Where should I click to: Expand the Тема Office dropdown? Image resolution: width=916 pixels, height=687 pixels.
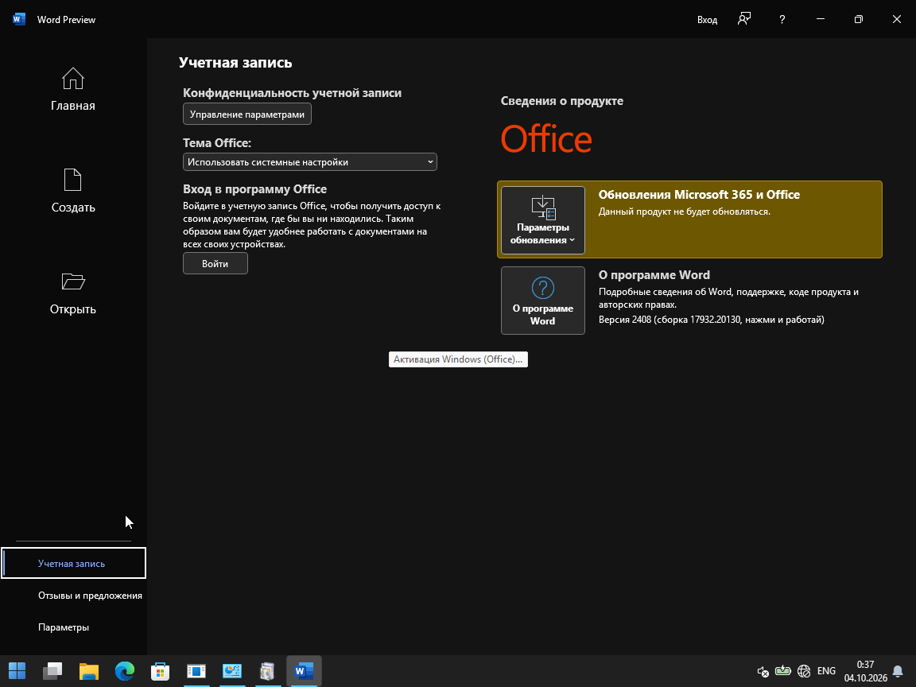click(309, 162)
